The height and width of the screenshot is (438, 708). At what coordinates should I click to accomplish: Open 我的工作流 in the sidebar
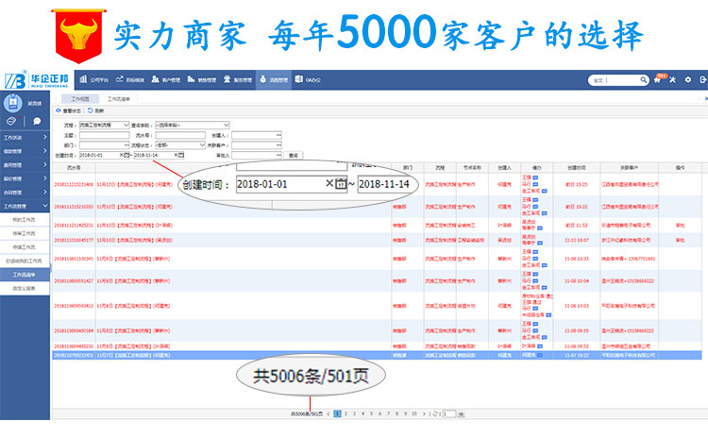click(x=25, y=220)
